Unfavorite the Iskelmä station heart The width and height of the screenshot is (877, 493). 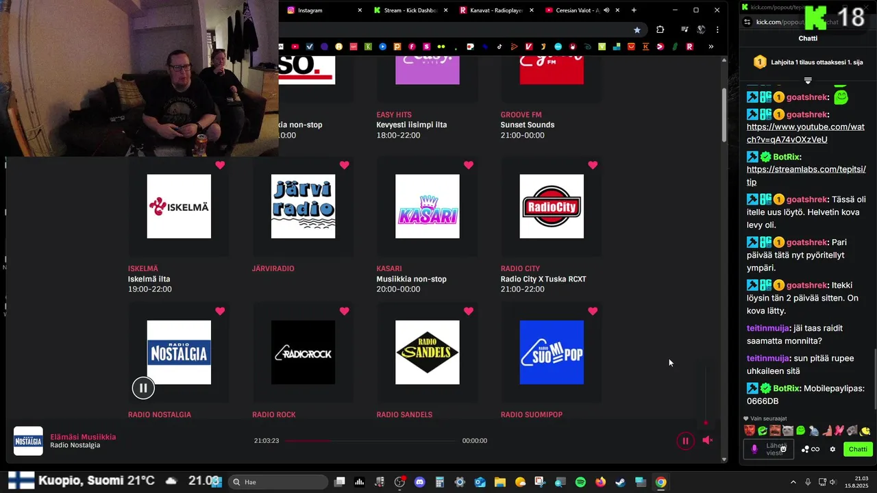220,165
